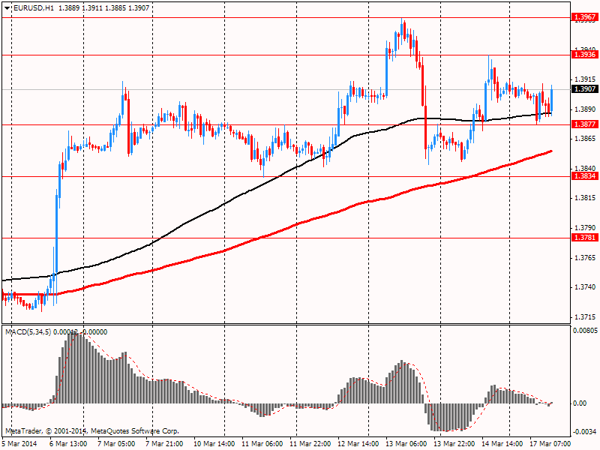
Task: Click the 17 Mar 07:00 time label
Action: pos(550,443)
